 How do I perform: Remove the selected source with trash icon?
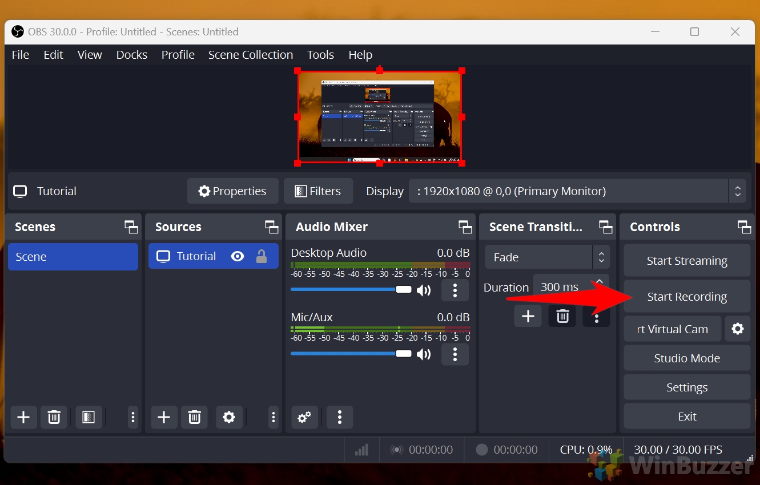tap(194, 417)
